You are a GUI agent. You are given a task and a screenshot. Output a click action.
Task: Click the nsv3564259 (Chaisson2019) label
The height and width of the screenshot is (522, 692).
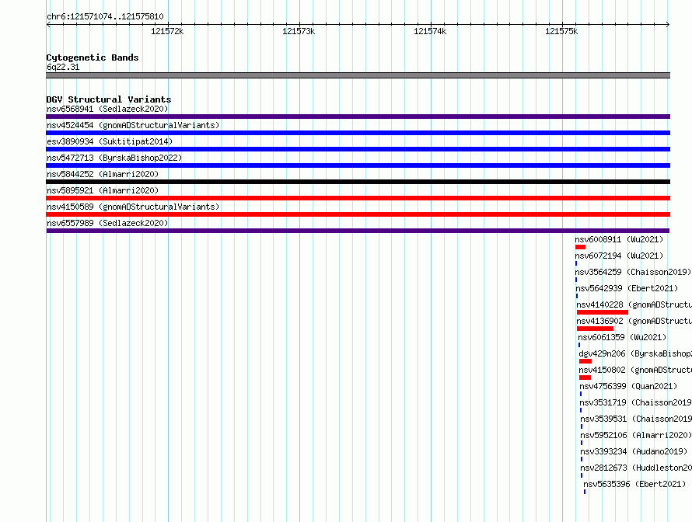click(633, 272)
